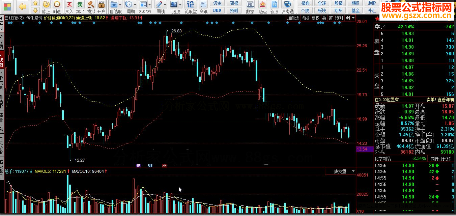This screenshot has width=456, height=216.
Task: Click the colorful start menu logo icon
Action: (x=6, y=6)
